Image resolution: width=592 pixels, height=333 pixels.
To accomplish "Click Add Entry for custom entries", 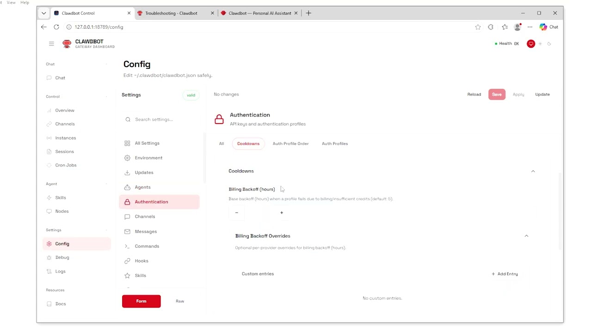I will pyautogui.click(x=505, y=274).
